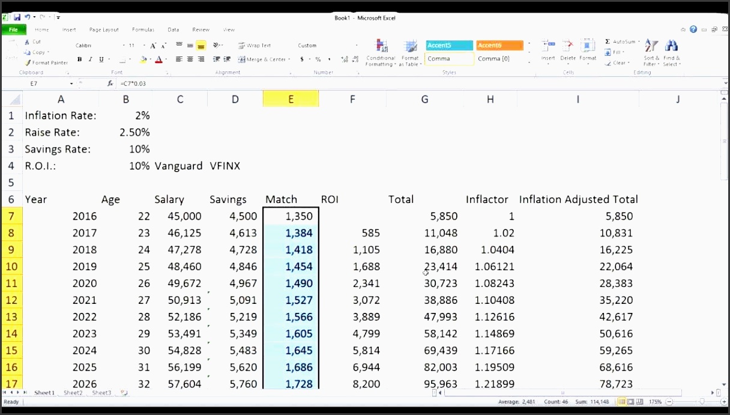
Task: Open the Format cells menu
Action: pos(588,52)
